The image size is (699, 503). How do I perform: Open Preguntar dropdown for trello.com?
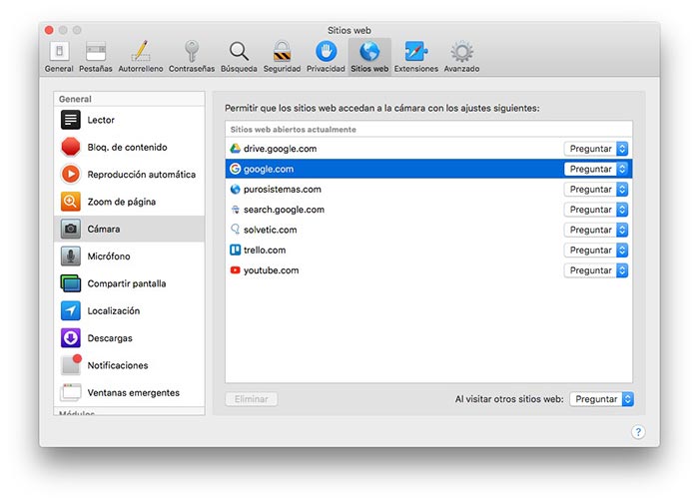point(596,250)
